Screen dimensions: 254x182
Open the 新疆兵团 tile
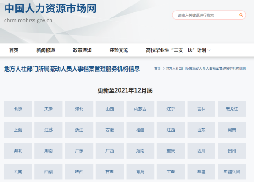click(x=232, y=171)
